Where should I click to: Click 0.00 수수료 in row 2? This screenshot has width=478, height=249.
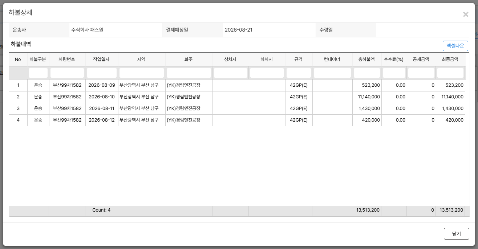[x=394, y=97]
